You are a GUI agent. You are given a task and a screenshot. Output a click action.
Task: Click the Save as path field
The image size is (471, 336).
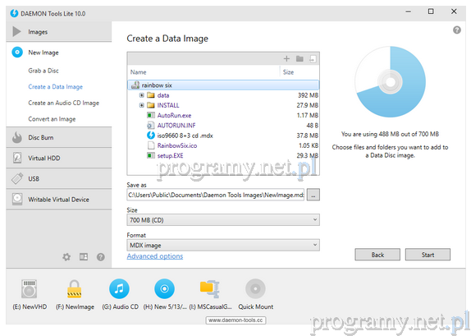click(215, 195)
